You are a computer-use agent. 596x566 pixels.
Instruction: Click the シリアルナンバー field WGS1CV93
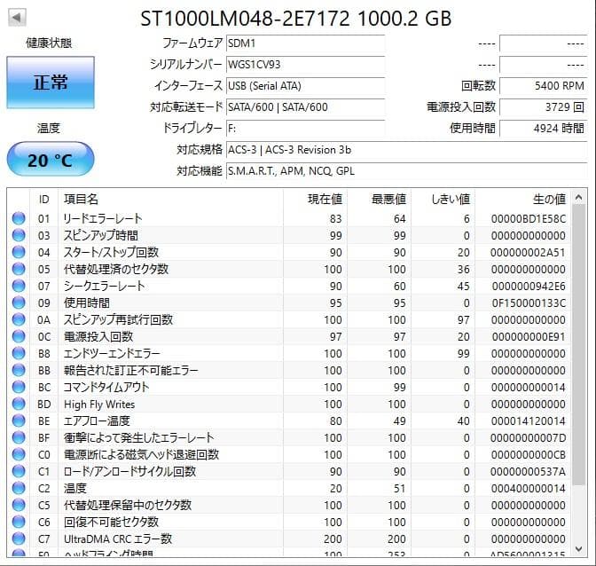[306, 65]
